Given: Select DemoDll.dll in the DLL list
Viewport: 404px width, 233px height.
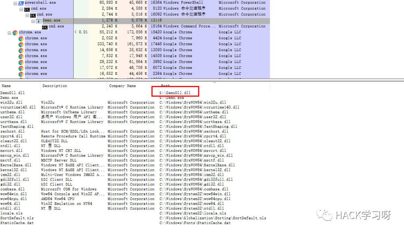Looking at the screenshot, I should point(12,93).
